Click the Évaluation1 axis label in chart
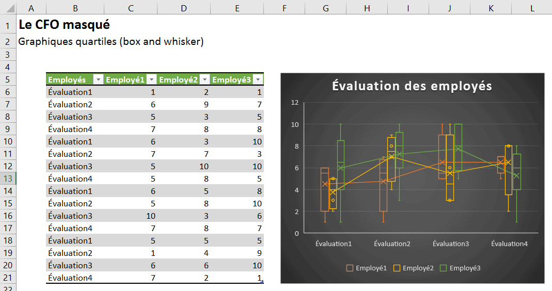The width and height of the screenshot is (552, 291). pyautogui.click(x=334, y=244)
